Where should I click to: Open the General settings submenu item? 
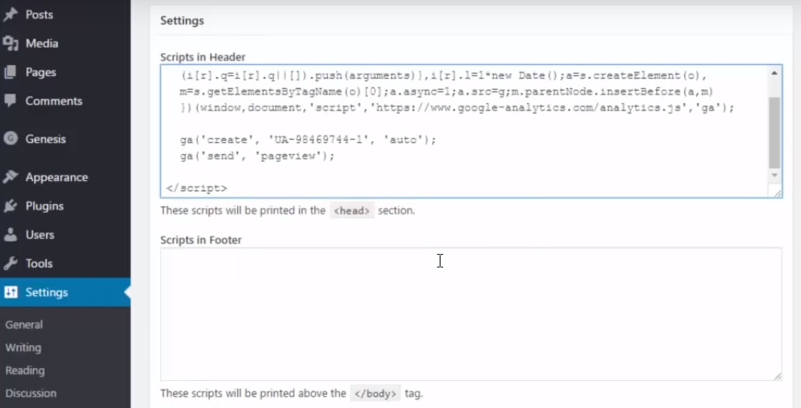pyautogui.click(x=24, y=324)
